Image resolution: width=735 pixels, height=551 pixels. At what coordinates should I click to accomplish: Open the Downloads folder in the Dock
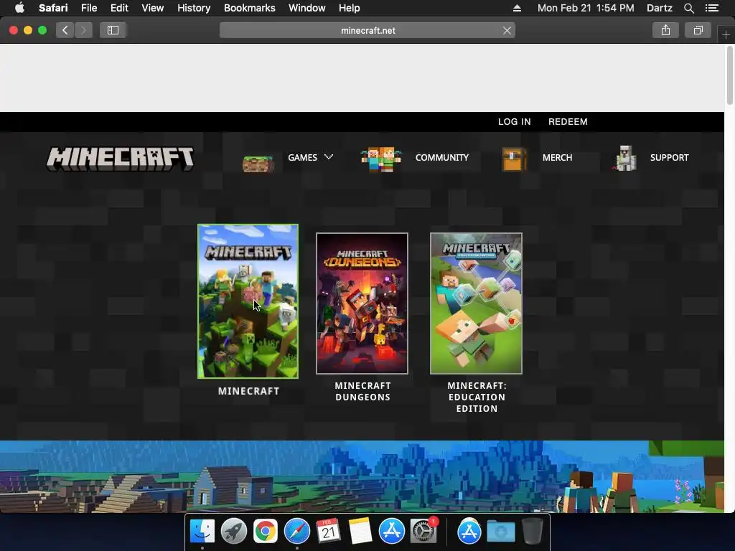tap(500, 532)
